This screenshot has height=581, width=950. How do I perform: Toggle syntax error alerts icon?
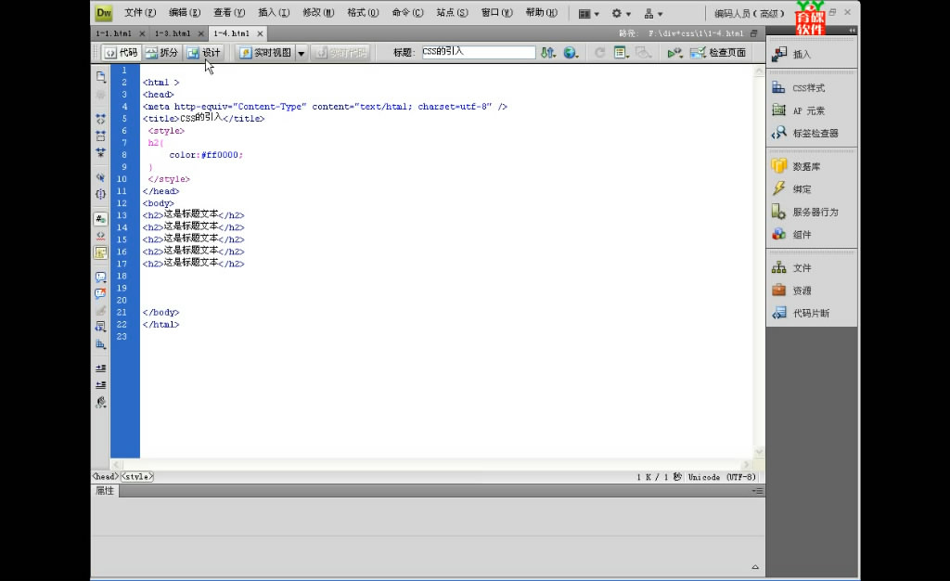100,252
